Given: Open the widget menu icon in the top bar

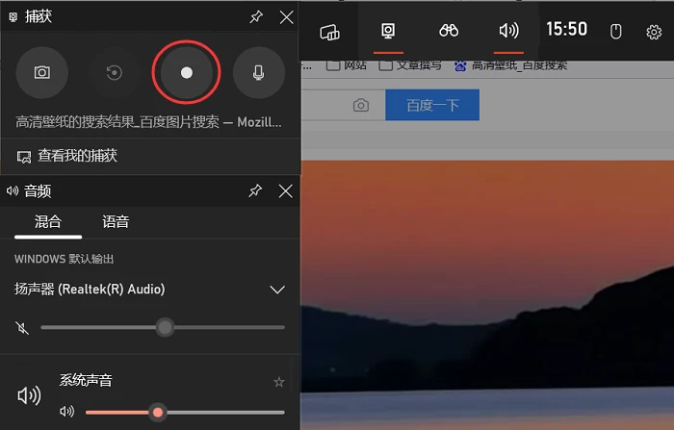Looking at the screenshot, I should [x=329, y=32].
